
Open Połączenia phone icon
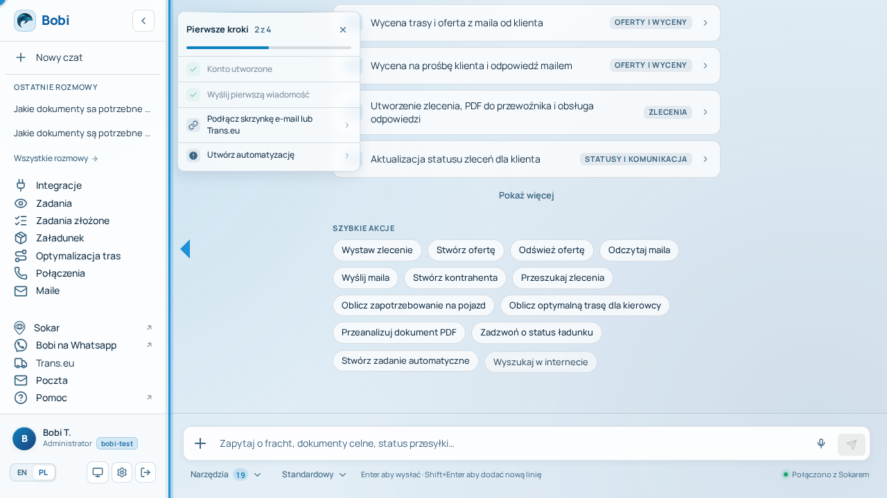(x=21, y=273)
